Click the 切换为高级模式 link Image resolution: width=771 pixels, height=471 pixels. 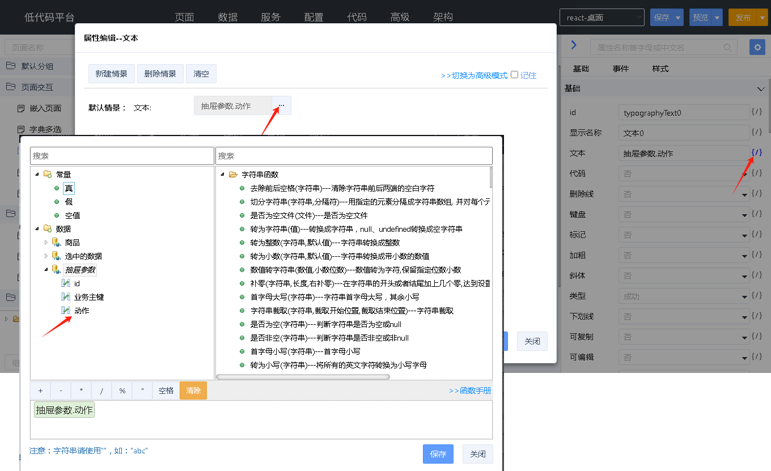click(x=475, y=75)
